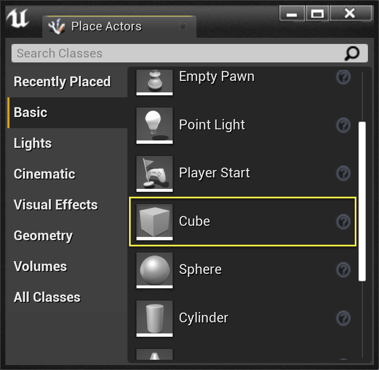Select the Recently Placed category
This screenshot has width=379, height=370.
tap(62, 81)
